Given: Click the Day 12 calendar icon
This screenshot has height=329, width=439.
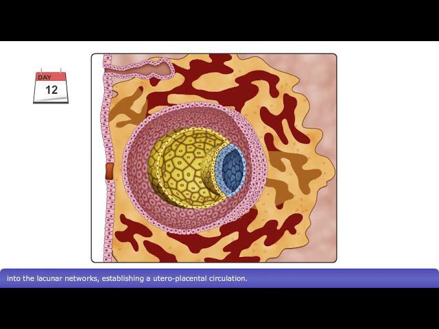Looking at the screenshot, I should [x=51, y=86].
